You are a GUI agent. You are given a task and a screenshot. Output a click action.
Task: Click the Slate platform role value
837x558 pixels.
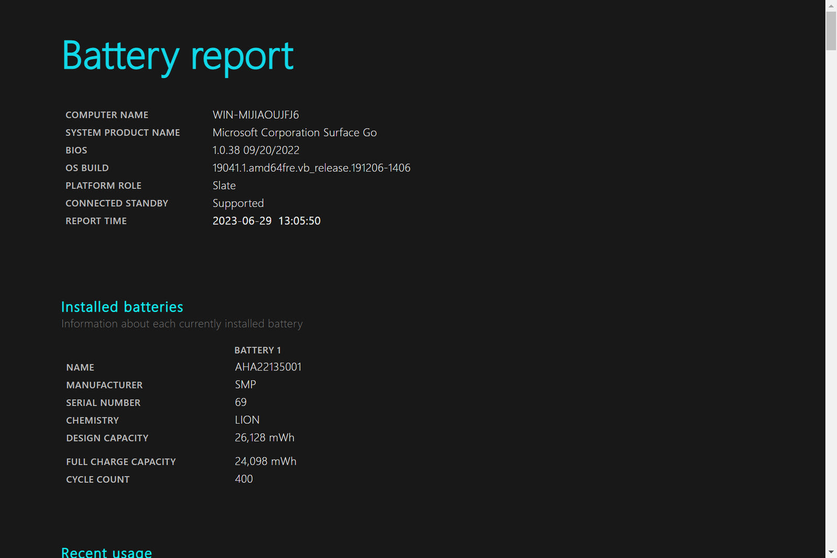224,186
